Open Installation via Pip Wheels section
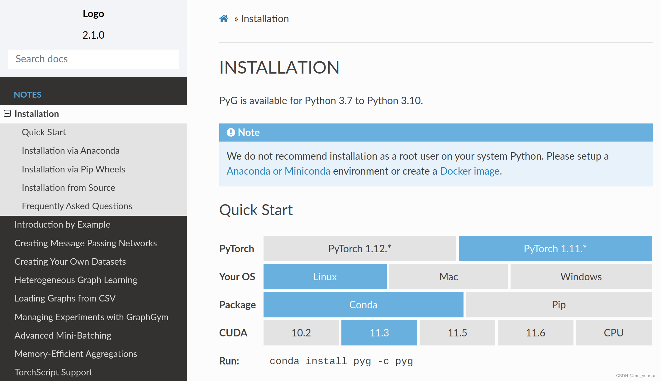The image size is (661, 381). pyautogui.click(x=73, y=169)
